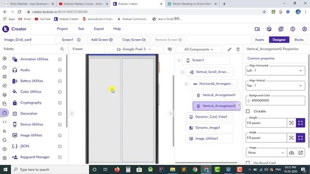Click the Kodular Creator logo

coord(5,29)
